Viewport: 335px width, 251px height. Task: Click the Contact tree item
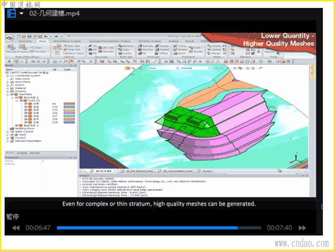click(x=20, y=138)
